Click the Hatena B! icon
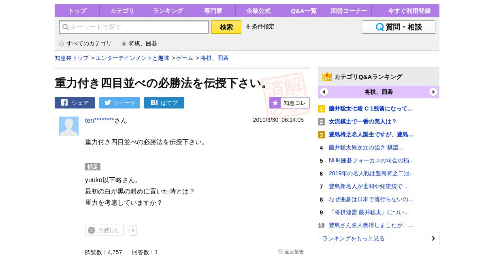Screen dimensions: 486x255 154,103
